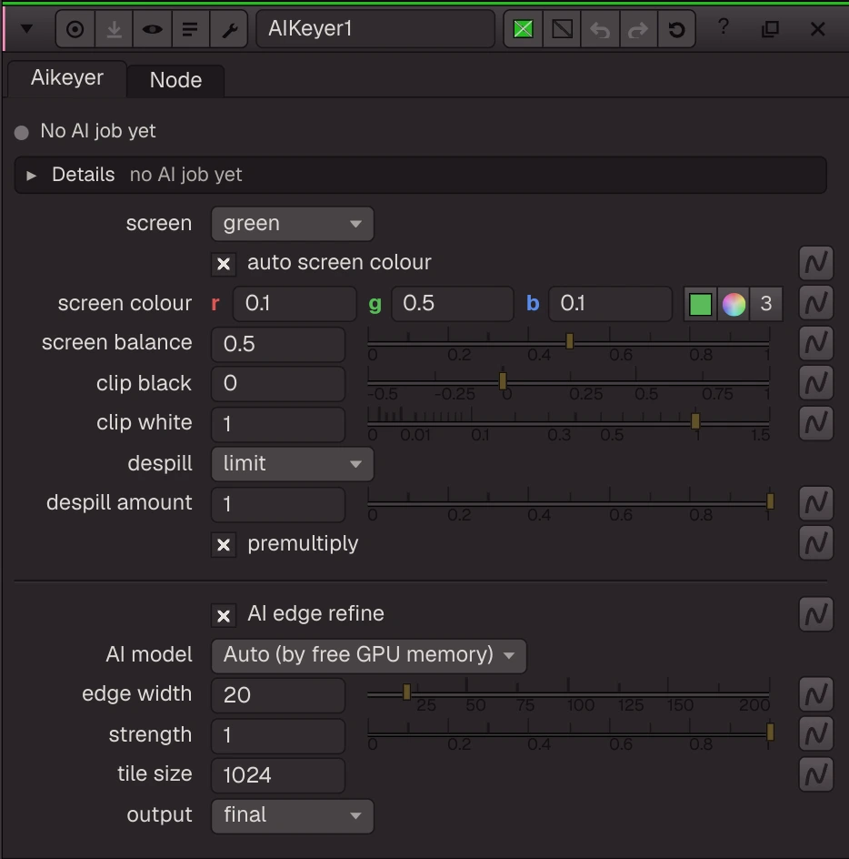Click the lines list icon in header

coord(190,29)
